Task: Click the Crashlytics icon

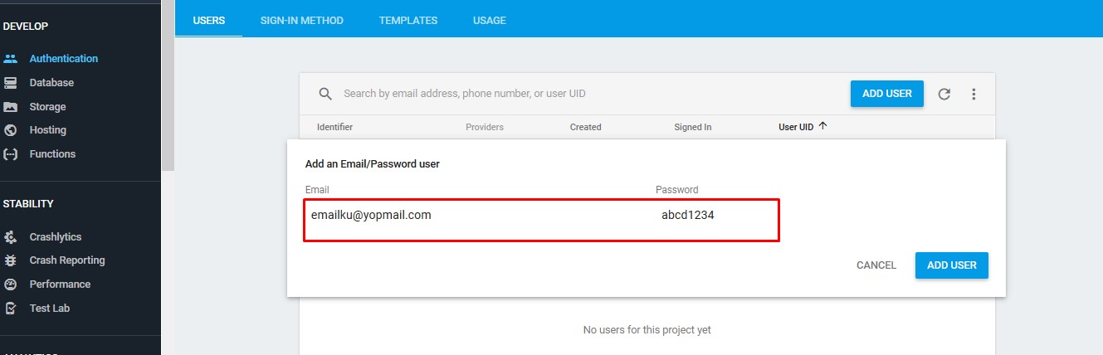Action: pyautogui.click(x=11, y=237)
